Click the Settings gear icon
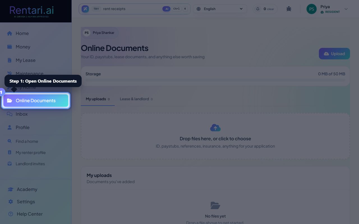The image size is (359, 224). coord(11,202)
